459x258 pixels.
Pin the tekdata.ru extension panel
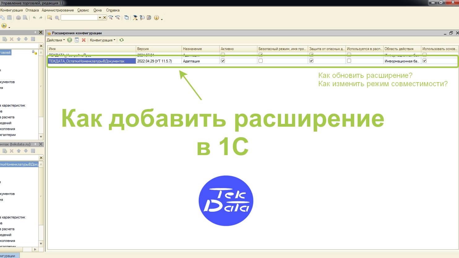coord(36,144)
